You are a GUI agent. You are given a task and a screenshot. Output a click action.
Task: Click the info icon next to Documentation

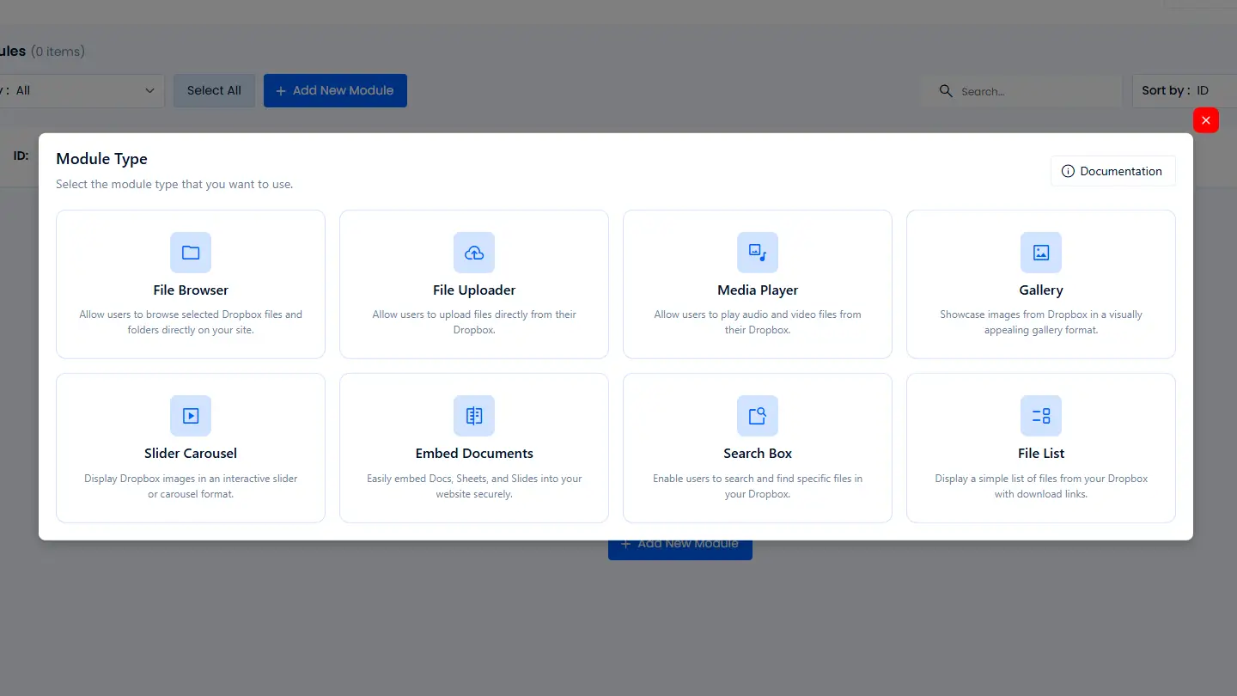pos(1067,171)
